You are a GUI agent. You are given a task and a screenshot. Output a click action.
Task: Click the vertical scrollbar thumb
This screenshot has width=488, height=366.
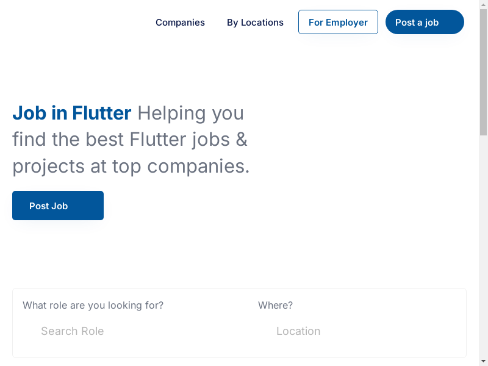point(483,73)
